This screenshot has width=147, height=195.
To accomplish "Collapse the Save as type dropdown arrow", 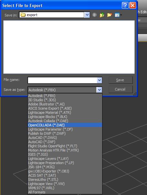I will (99, 90).
